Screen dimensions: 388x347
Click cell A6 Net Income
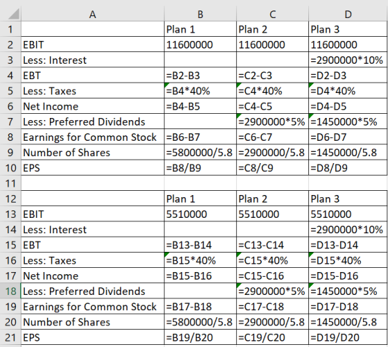point(93,106)
